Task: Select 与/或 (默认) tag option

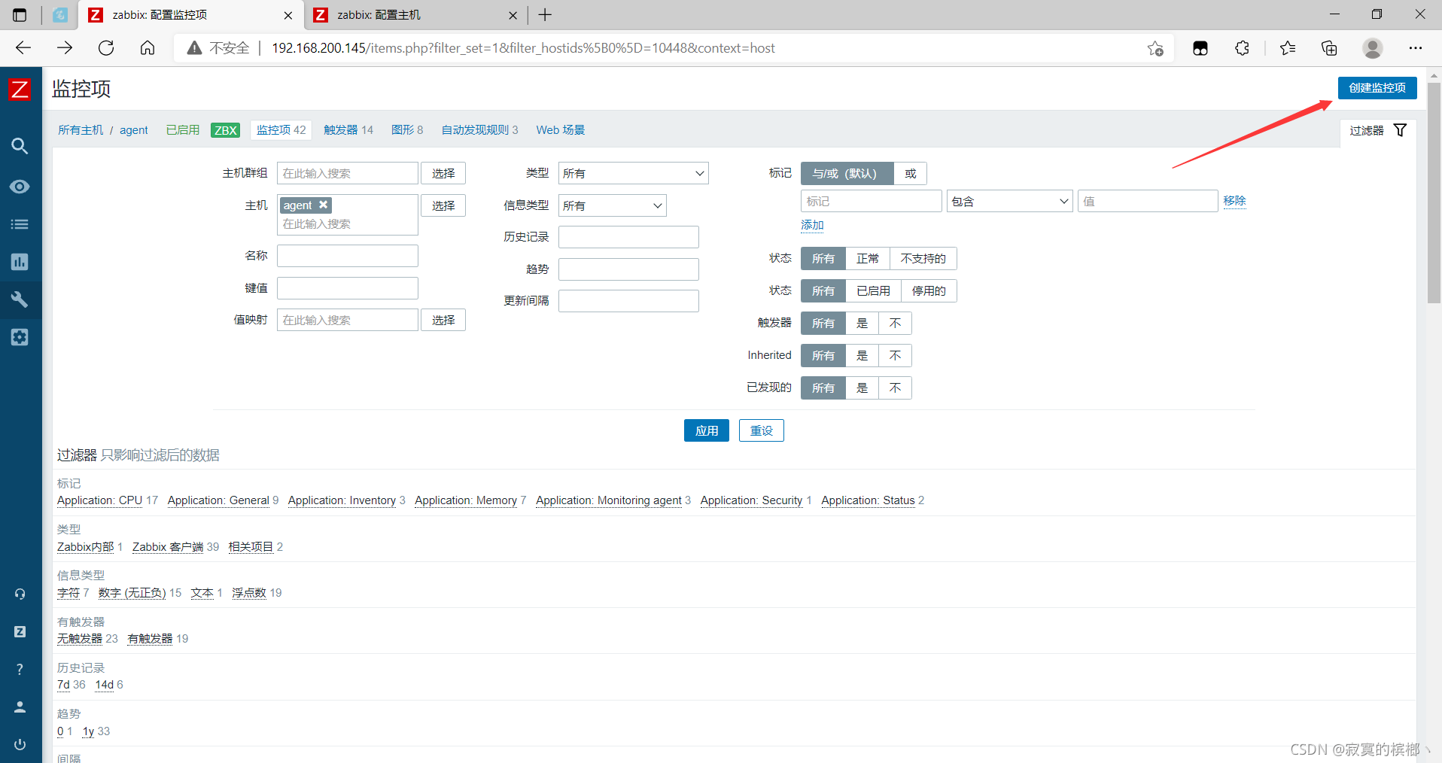Action: [847, 174]
